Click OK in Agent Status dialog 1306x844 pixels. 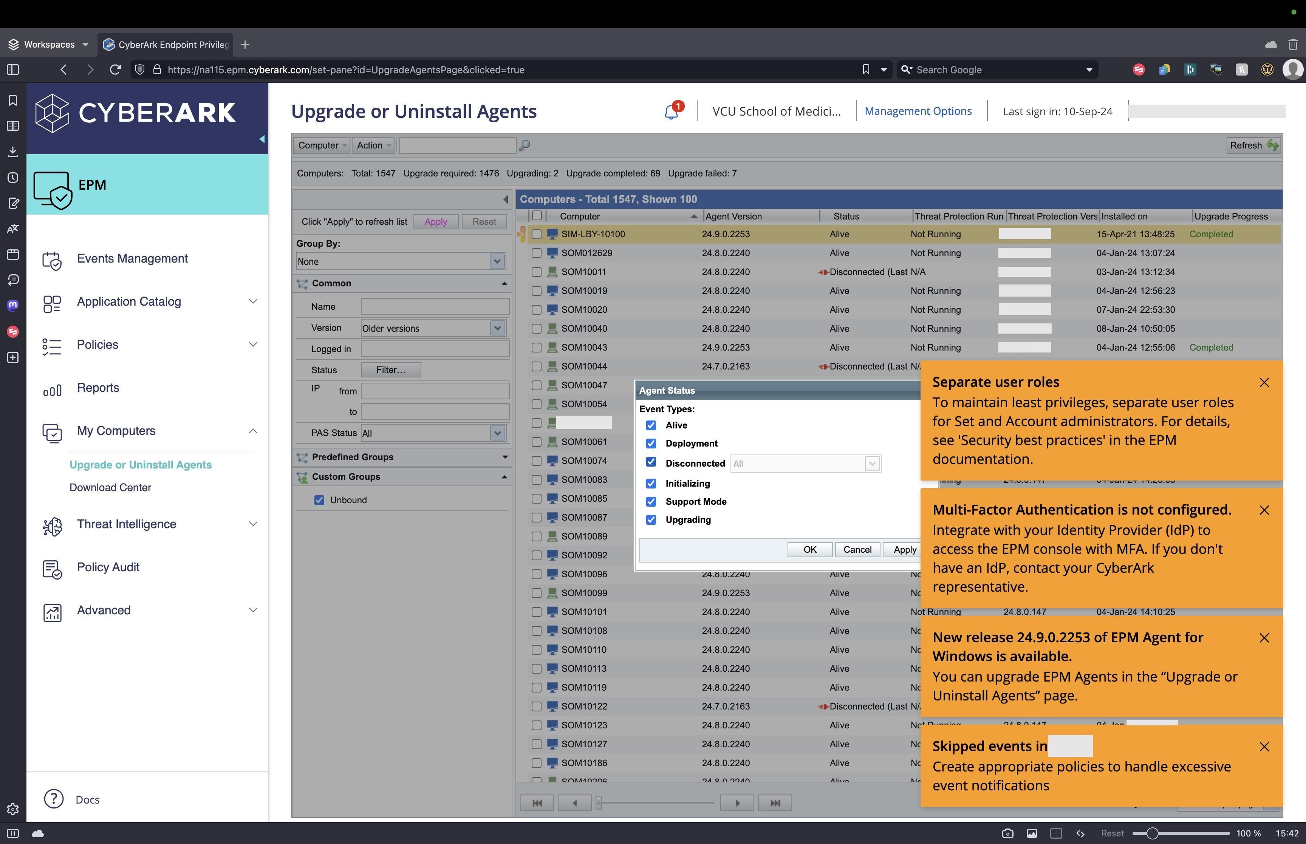tap(809, 550)
